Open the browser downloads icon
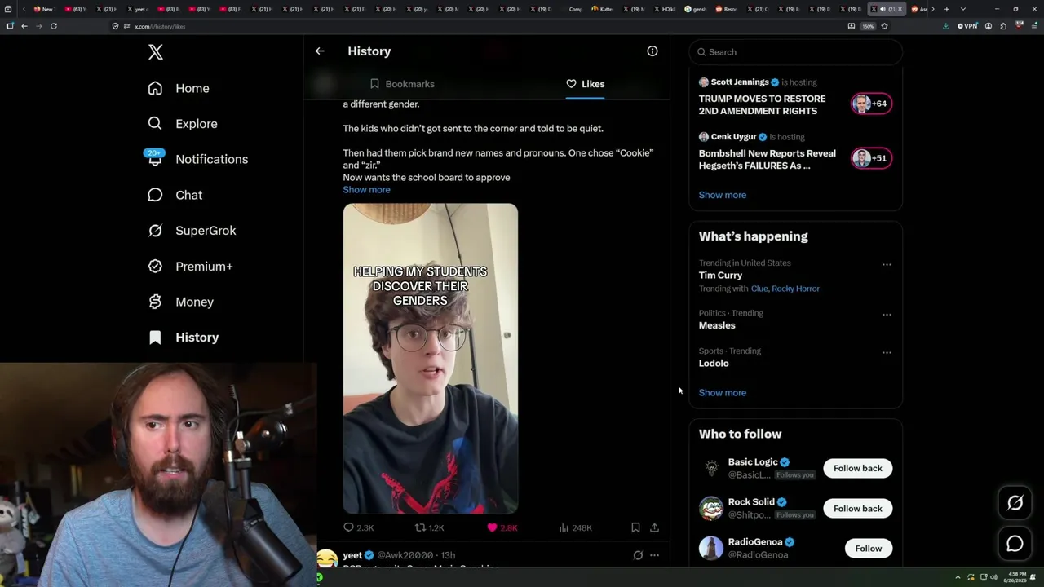 (x=945, y=26)
